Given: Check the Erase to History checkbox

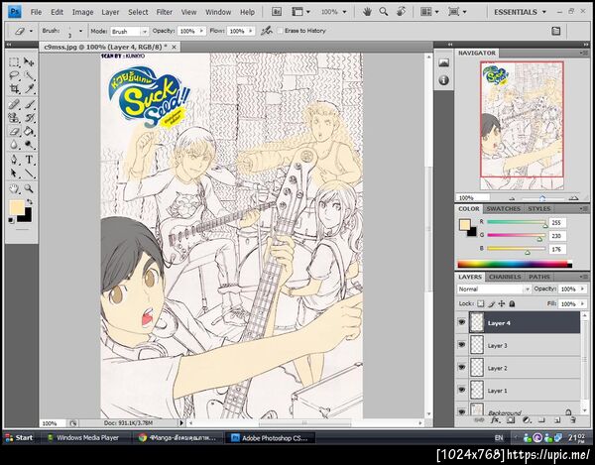Looking at the screenshot, I should (x=280, y=31).
